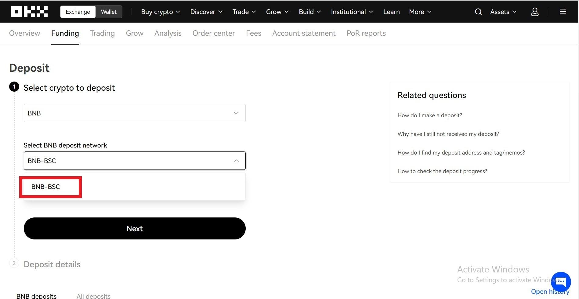Viewport: 579px width, 299px height.
Task: Switch to the BNB deposits tab
Action: click(36, 296)
